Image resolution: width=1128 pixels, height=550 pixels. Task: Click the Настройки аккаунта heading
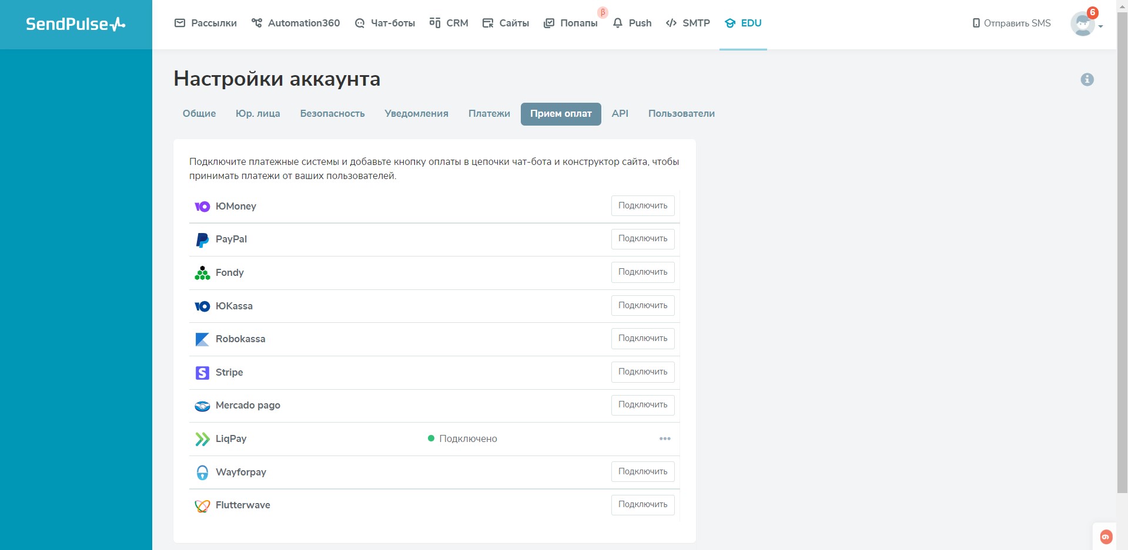tap(277, 79)
